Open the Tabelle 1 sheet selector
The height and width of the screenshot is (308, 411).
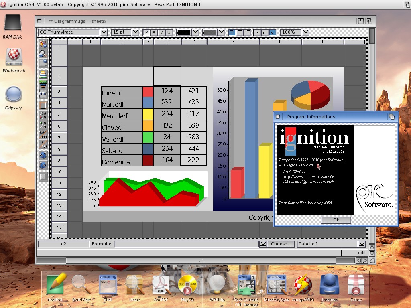[x=362, y=244]
